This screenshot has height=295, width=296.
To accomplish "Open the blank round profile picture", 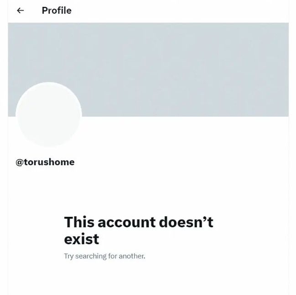I will coord(49,115).
